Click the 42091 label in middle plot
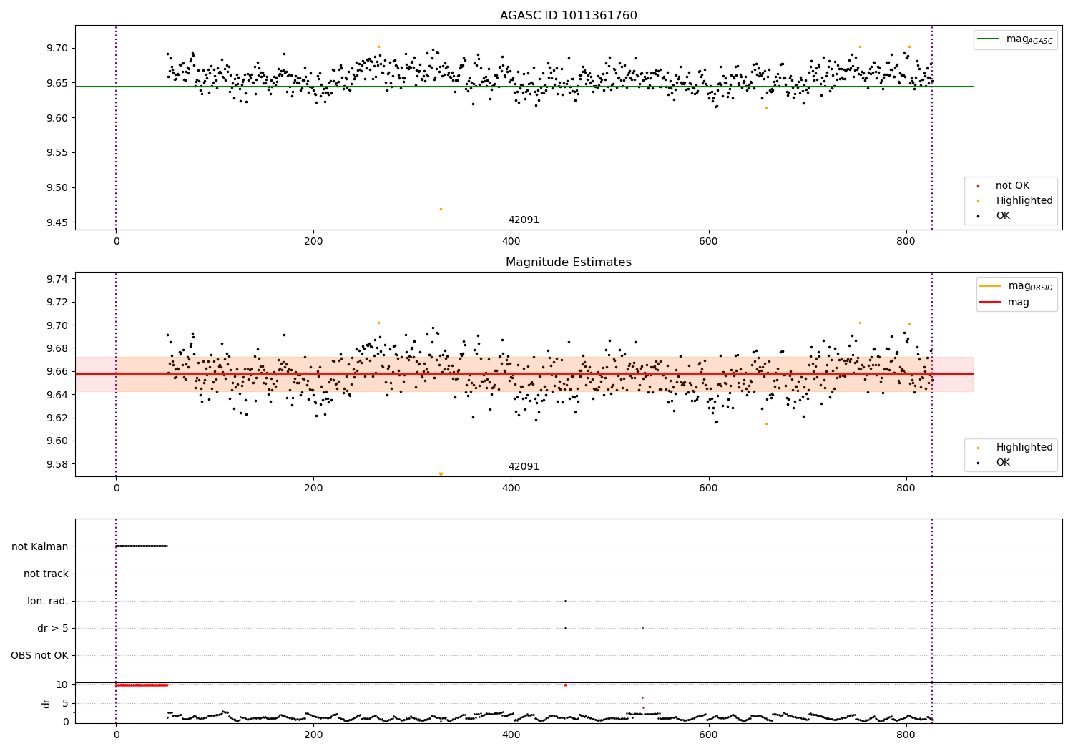 524,467
